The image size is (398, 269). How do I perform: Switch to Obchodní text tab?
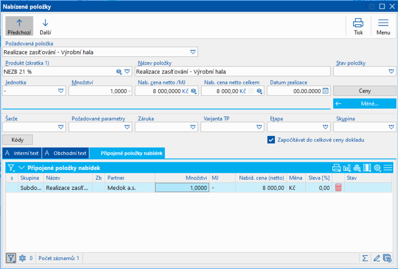66,153
